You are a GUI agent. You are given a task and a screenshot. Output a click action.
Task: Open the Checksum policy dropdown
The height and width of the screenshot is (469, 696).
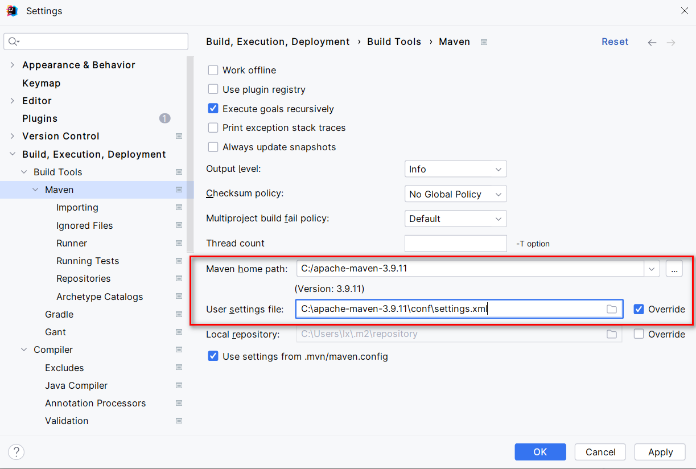tap(455, 194)
